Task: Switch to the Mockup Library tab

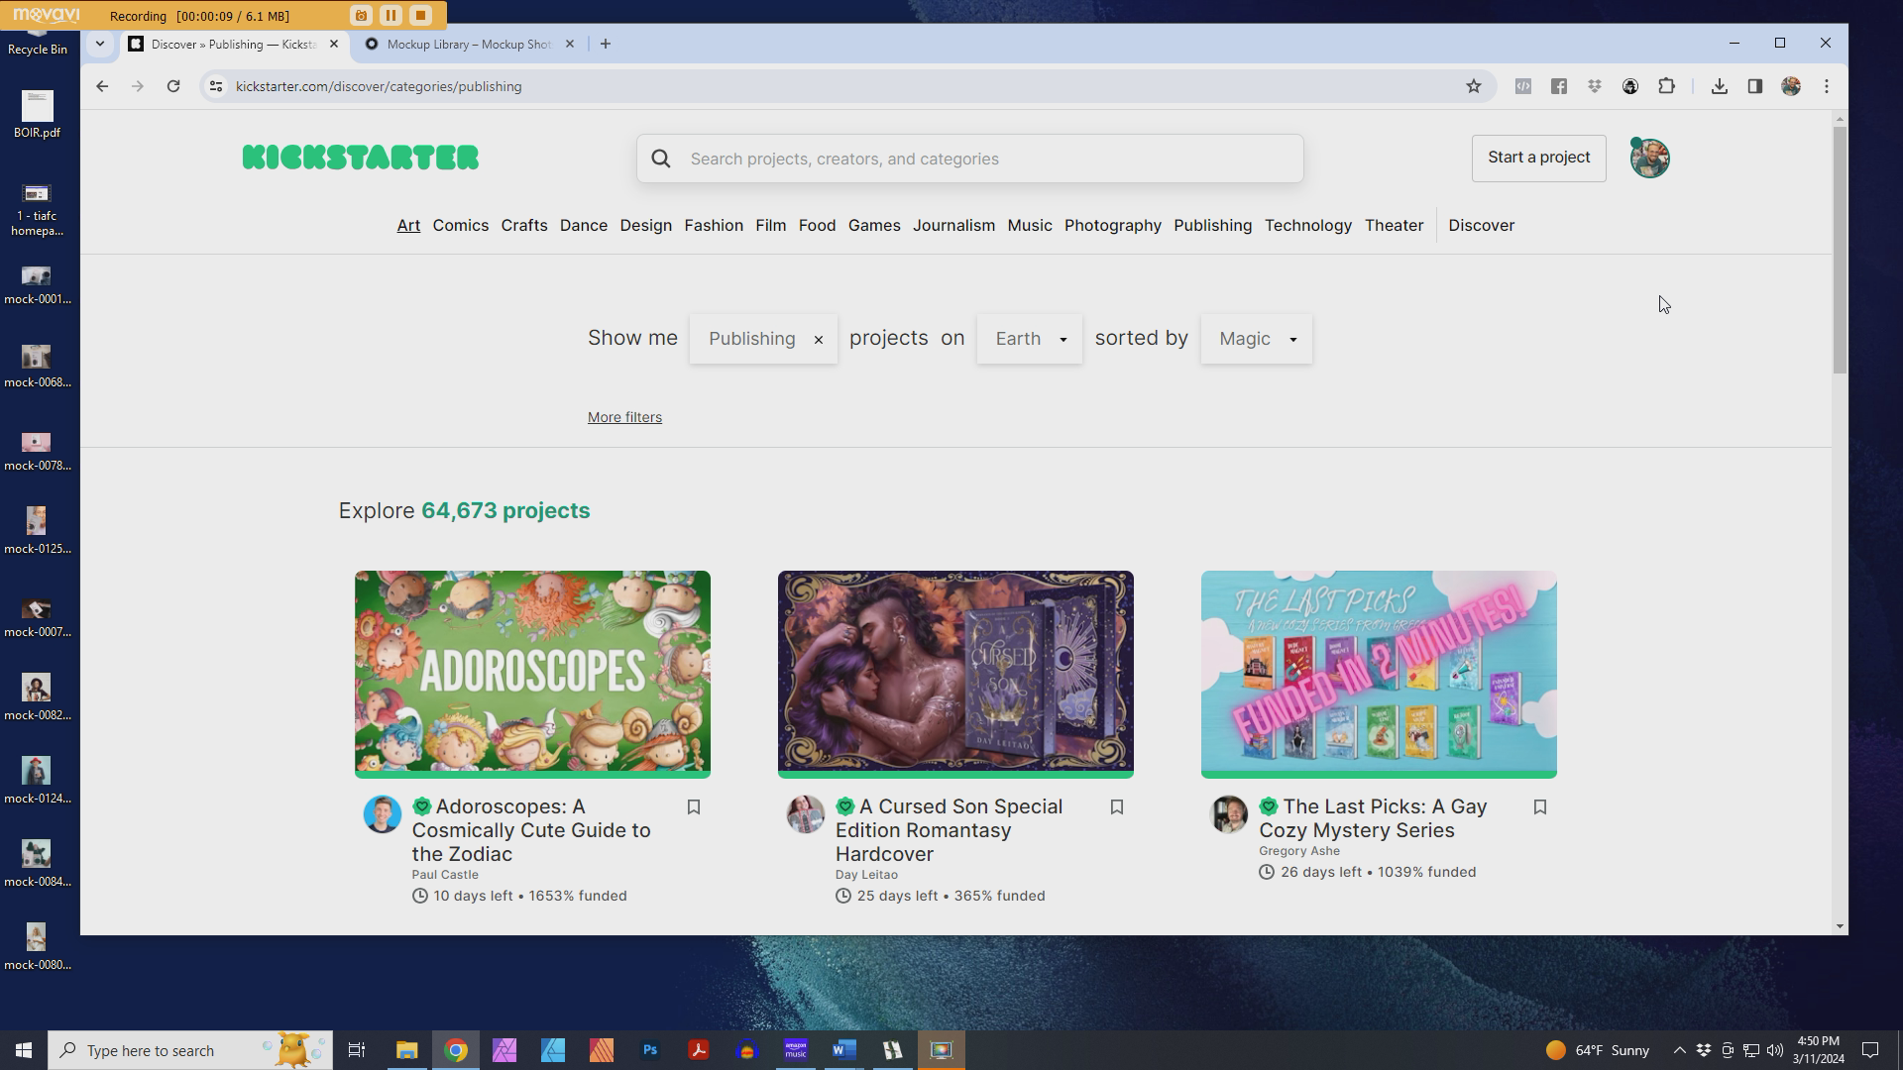Action: pyautogui.click(x=468, y=44)
